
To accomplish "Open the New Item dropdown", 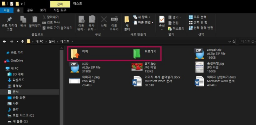I will 142,17.
